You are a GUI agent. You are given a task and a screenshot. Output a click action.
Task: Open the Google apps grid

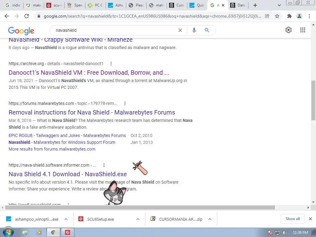click(303, 30)
